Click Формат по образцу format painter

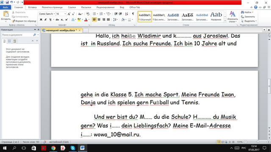pyautogui.click(x=24, y=21)
